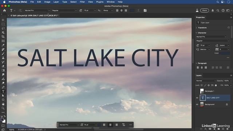Open notifications bell icon
The height and width of the screenshot is (131, 233).
(x=213, y=11)
